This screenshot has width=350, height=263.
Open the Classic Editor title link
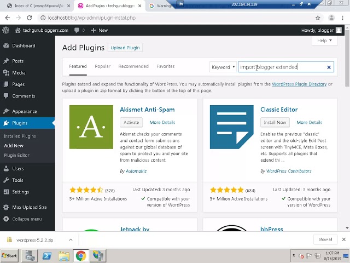click(279, 110)
